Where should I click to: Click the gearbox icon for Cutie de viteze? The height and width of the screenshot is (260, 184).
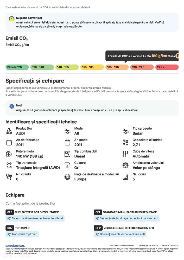click(125, 154)
